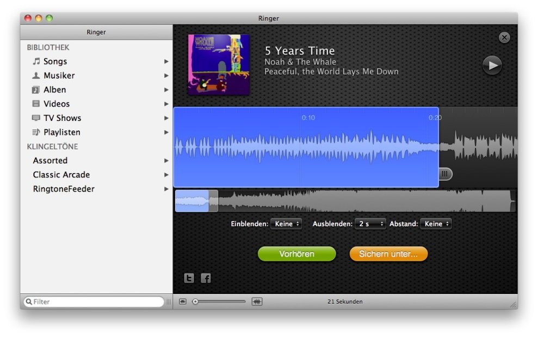Select TV Shows in the Bibliothek list

96,118
